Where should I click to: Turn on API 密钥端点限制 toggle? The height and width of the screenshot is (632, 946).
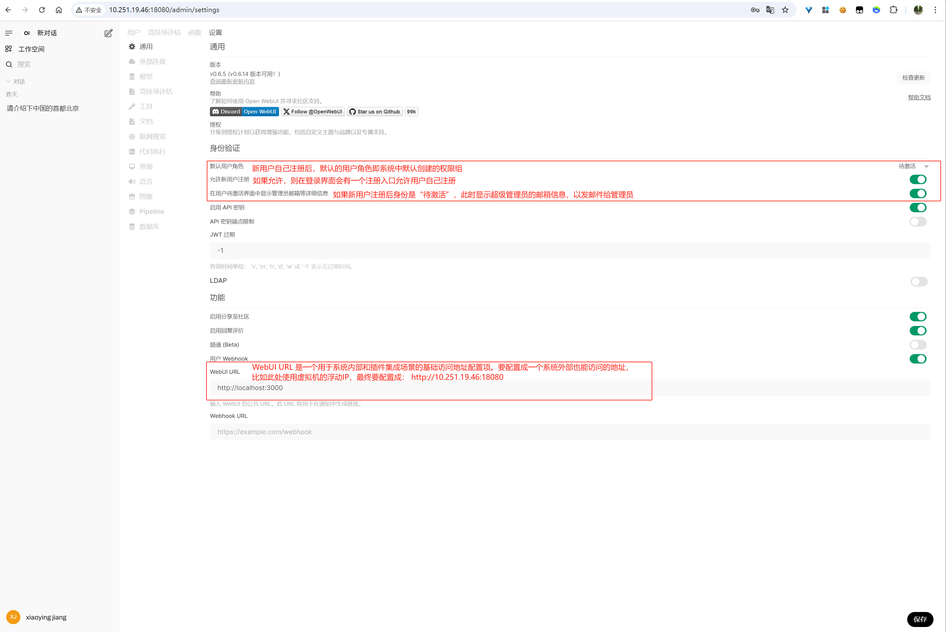pyautogui.click(x=918, y=221)
